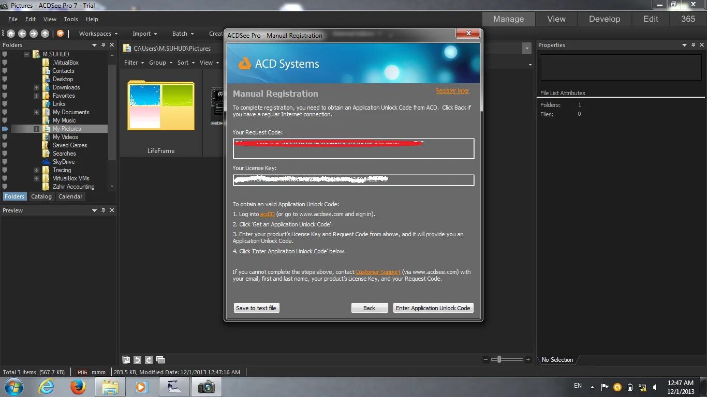707x397 pixels.
Task: Select the Zahir Accounting folder
Action: pyautogui.click(x=73, y=187)
